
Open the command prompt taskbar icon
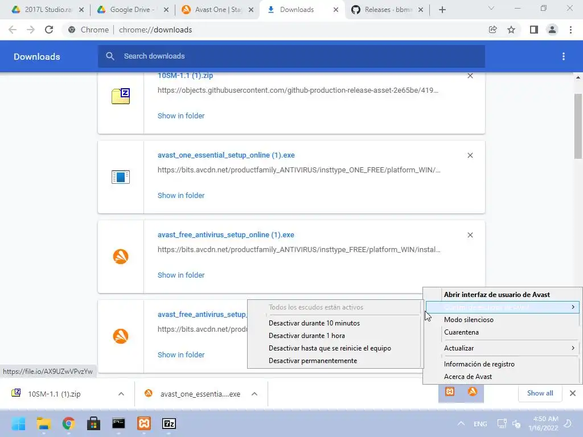click(118, 423)
